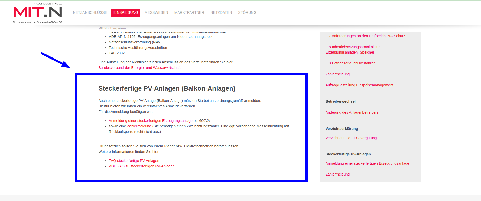Open Verzicht auf die EEG-Vergütung link
The image size is (481, 201).
coord(351,138)
